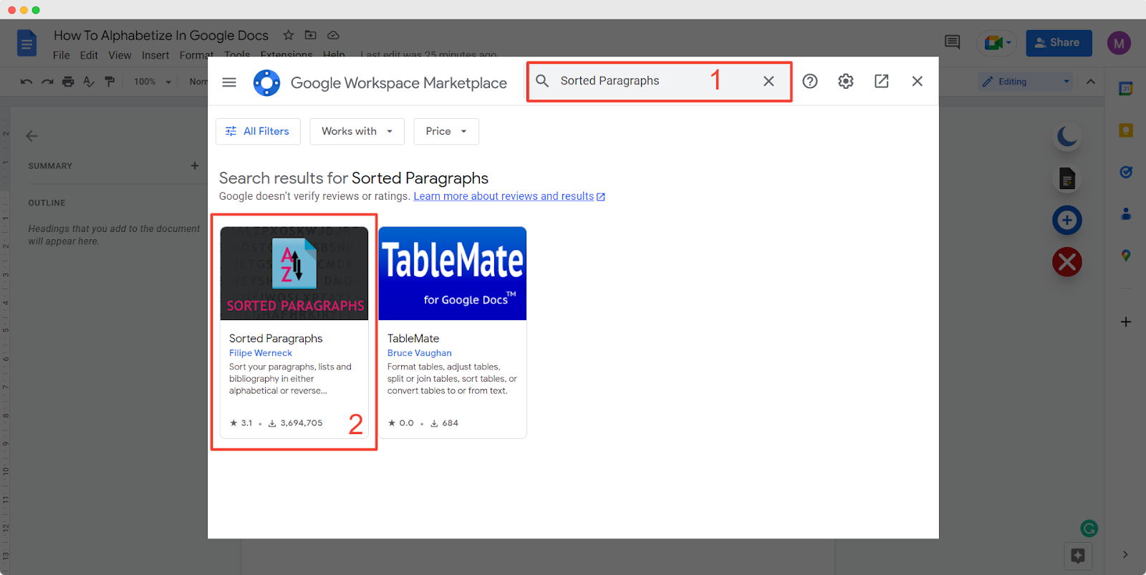The image size is (1146, 575).
Task: Click the OUTLINE heading in the sidebar
Action: click(47, 203)
